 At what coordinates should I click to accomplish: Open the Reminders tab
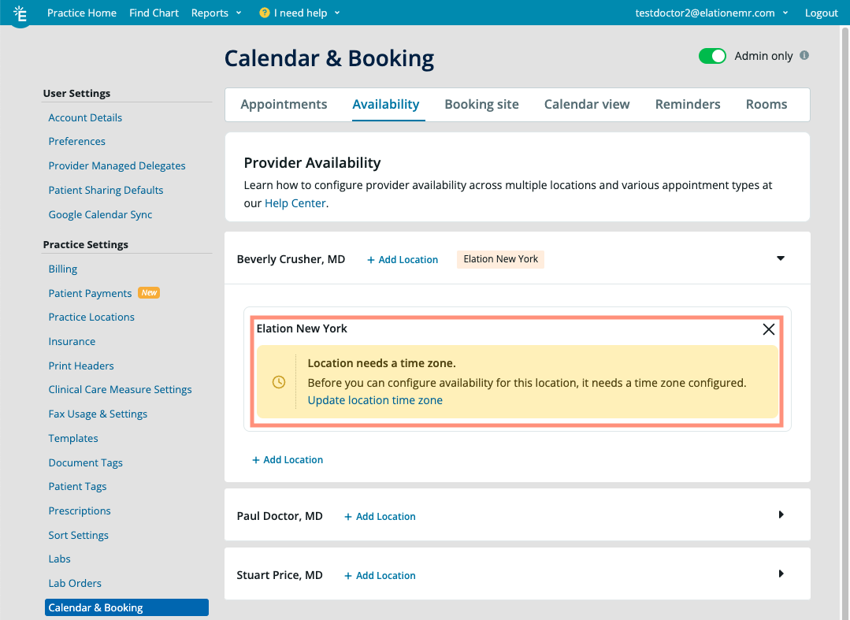[688, 105]
